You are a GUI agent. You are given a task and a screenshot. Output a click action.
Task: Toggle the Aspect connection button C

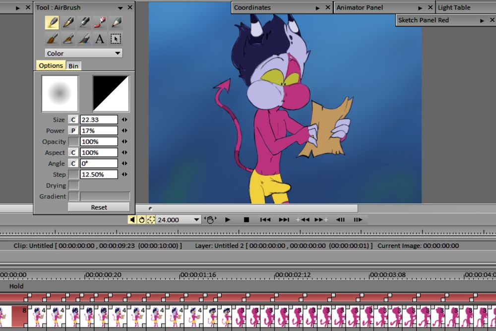(x=73, y=153)
